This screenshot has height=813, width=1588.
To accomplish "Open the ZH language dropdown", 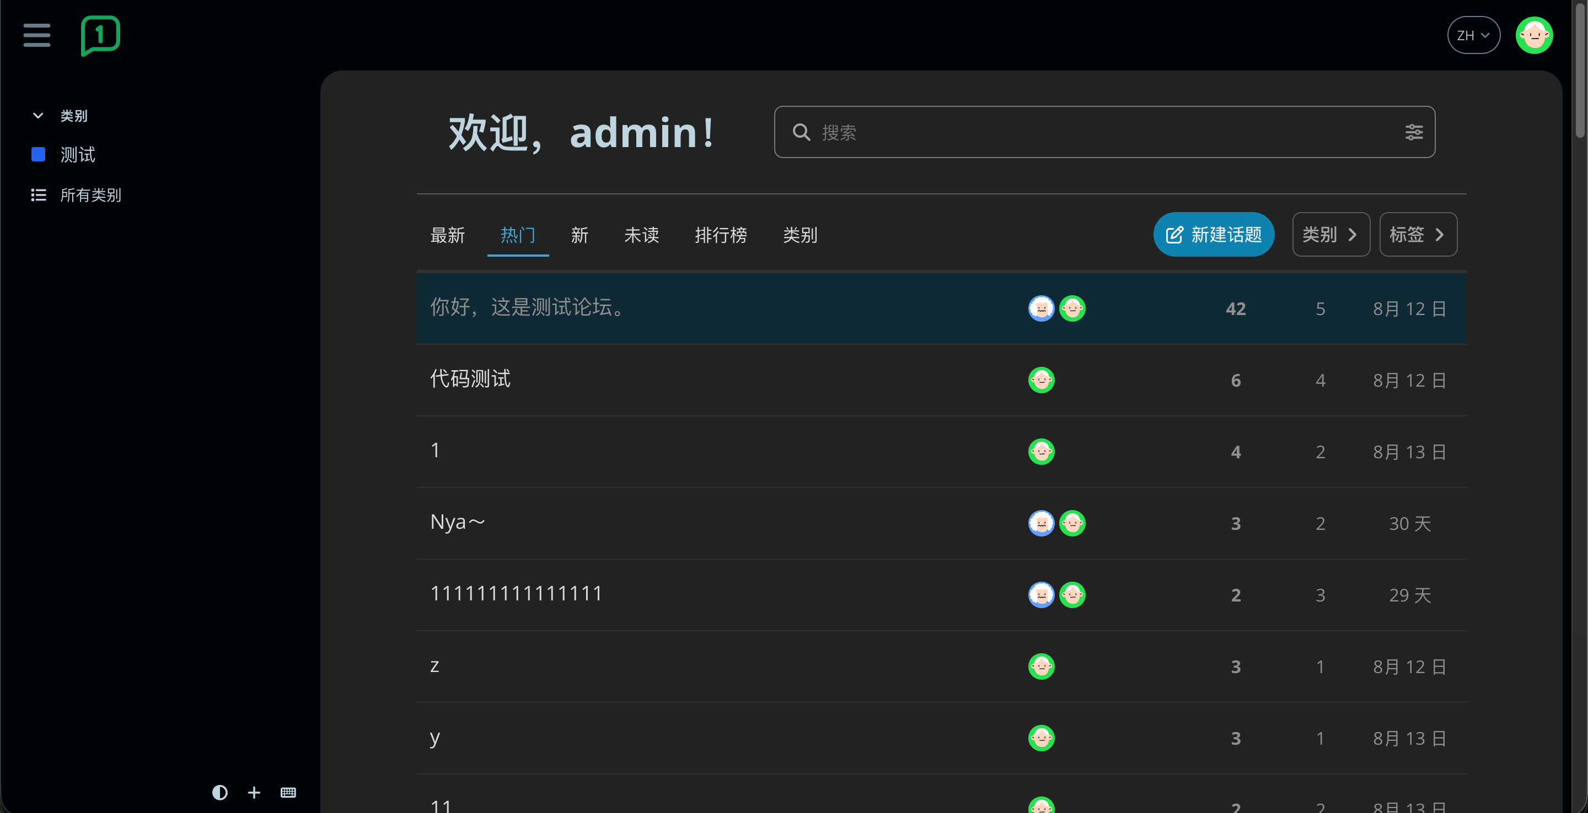I will (1473, 35).
